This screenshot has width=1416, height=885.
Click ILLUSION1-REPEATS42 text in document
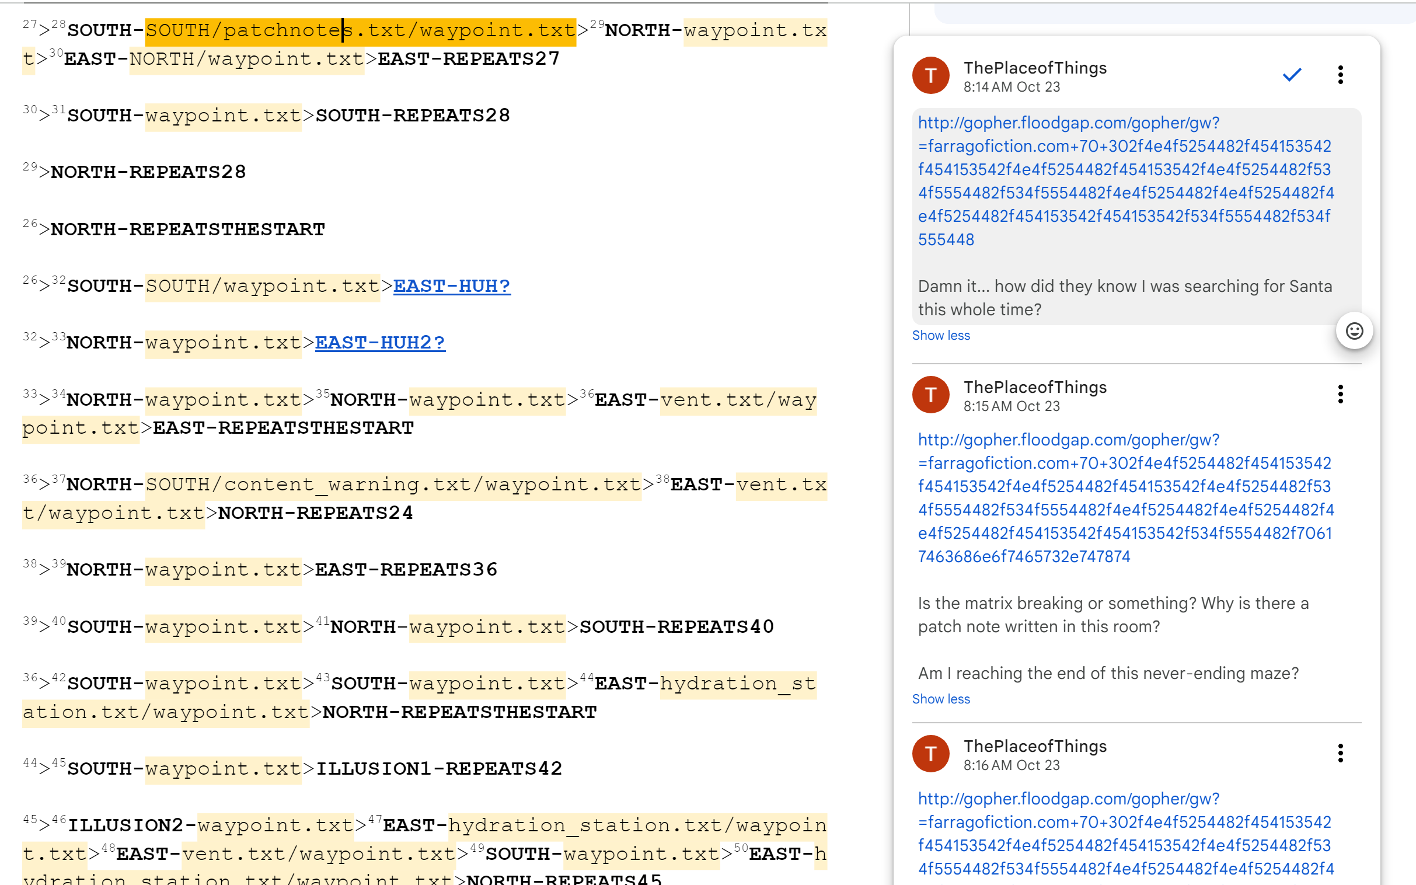tap(439, 768)
